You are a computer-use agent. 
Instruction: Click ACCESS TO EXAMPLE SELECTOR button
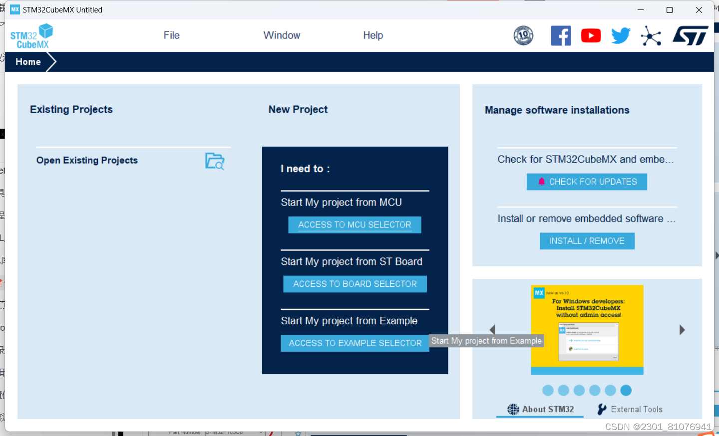(x=355, y=343)
